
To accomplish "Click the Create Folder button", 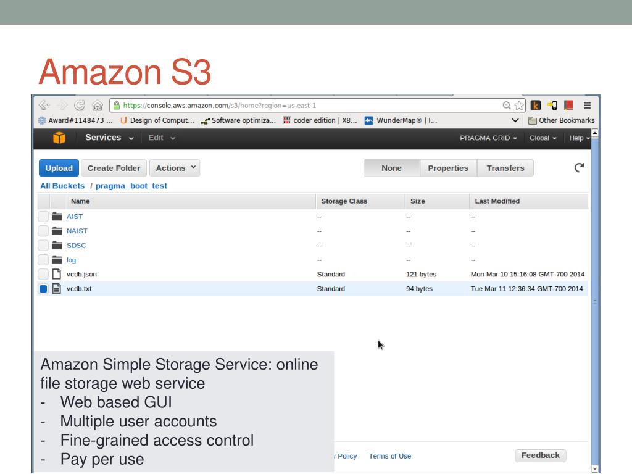I will (114, 168).
